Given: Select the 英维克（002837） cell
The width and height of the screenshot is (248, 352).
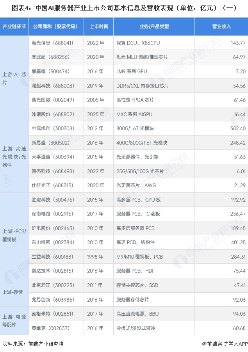Looking at the screenshot, I should tap(56, 328).
